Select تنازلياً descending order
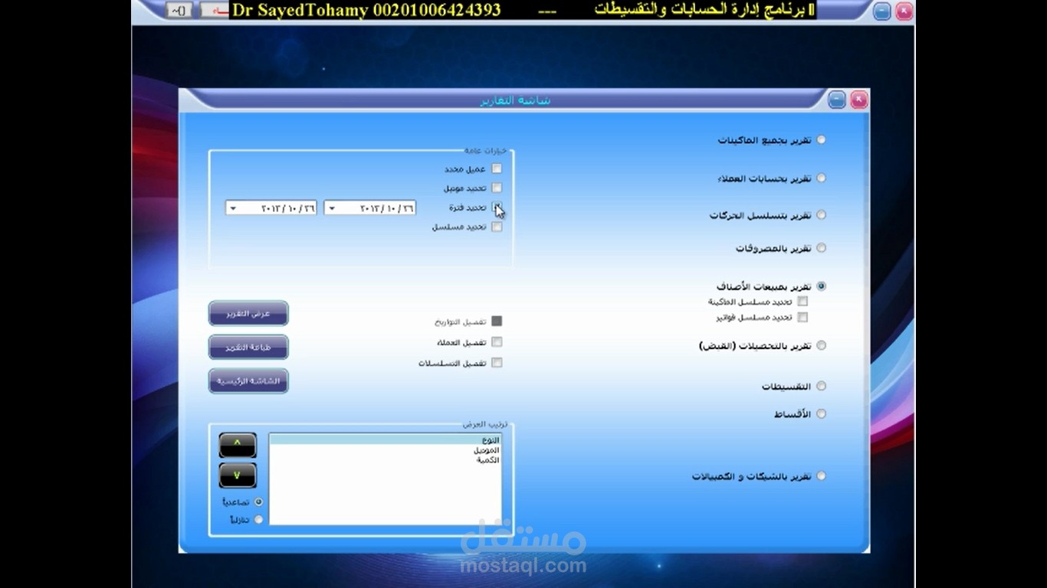 point(258,519)
